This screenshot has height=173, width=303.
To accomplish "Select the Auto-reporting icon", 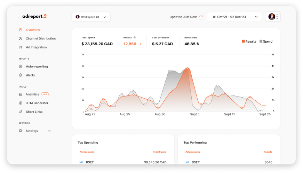I will tap(21, 66).
